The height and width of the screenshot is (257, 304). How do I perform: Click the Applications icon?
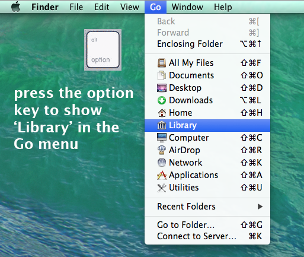point(162,175)
